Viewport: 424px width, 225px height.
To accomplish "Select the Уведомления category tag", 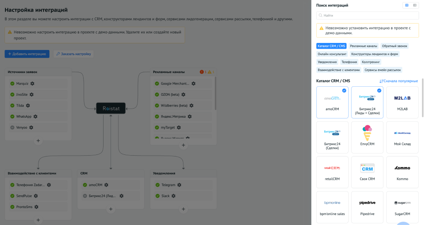I will pyautogui.click(x=327, y=62).
